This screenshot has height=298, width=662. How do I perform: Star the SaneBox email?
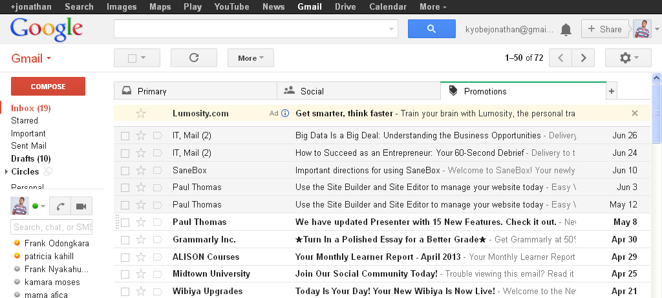click(x=141, y=171)
